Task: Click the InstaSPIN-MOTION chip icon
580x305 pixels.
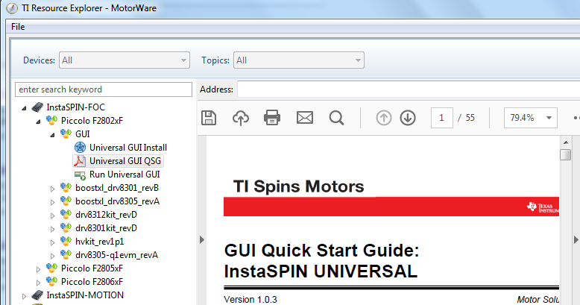Action: click(37, 295)
